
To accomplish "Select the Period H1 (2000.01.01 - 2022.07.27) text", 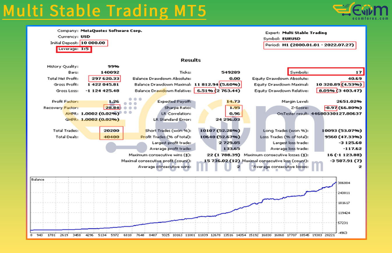I will click(310, 45).
